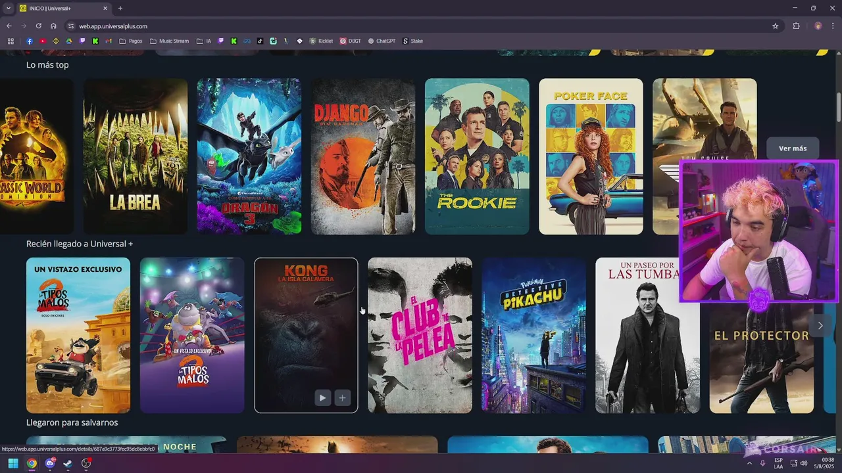The width and height of the screenshot is (842, 473).
Task: Open the volume speaker tray icon
Action: pos(804,463)
